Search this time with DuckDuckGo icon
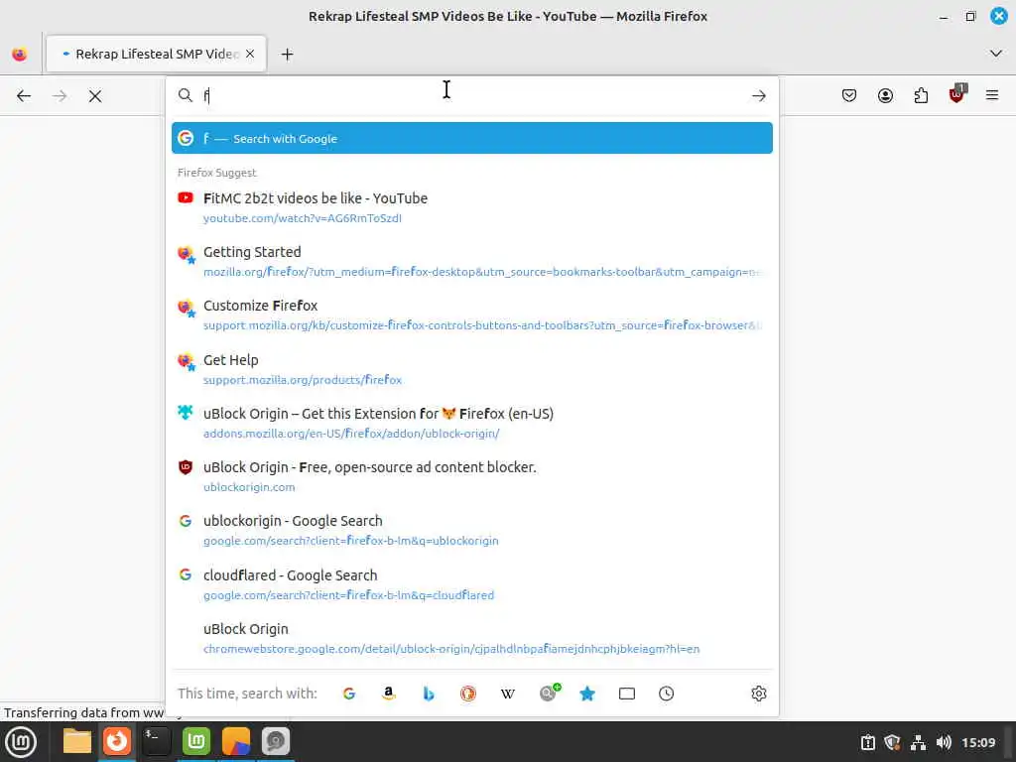This screenshot has height=762, width=1016. click(468, 694)
